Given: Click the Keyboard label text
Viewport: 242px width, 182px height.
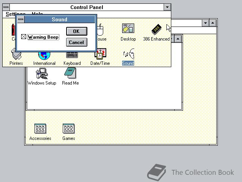Looking at the screenshot, I should click(x=72, y=63).
